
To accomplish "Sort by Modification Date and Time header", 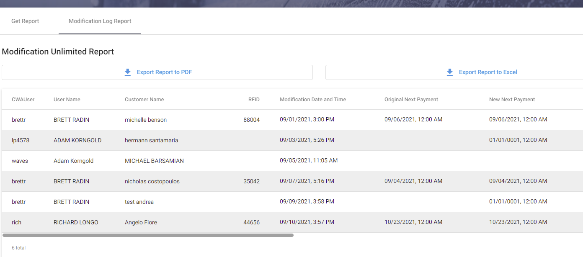I will 313,99.
